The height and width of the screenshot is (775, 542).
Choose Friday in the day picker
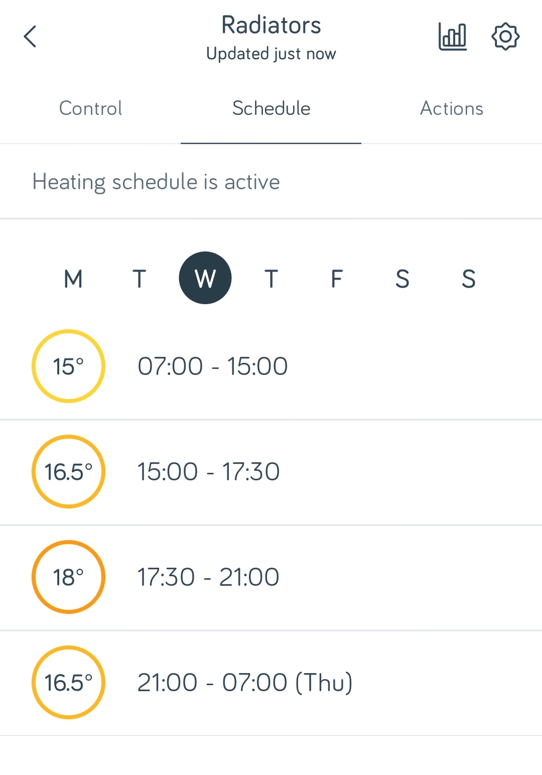point(337,279)
